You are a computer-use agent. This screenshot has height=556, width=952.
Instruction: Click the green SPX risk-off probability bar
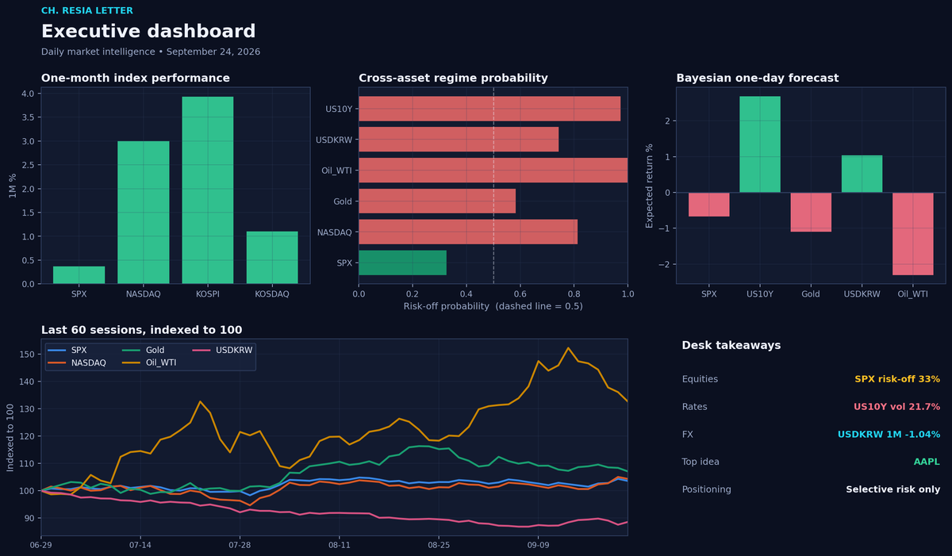click(x=402, y=263)
